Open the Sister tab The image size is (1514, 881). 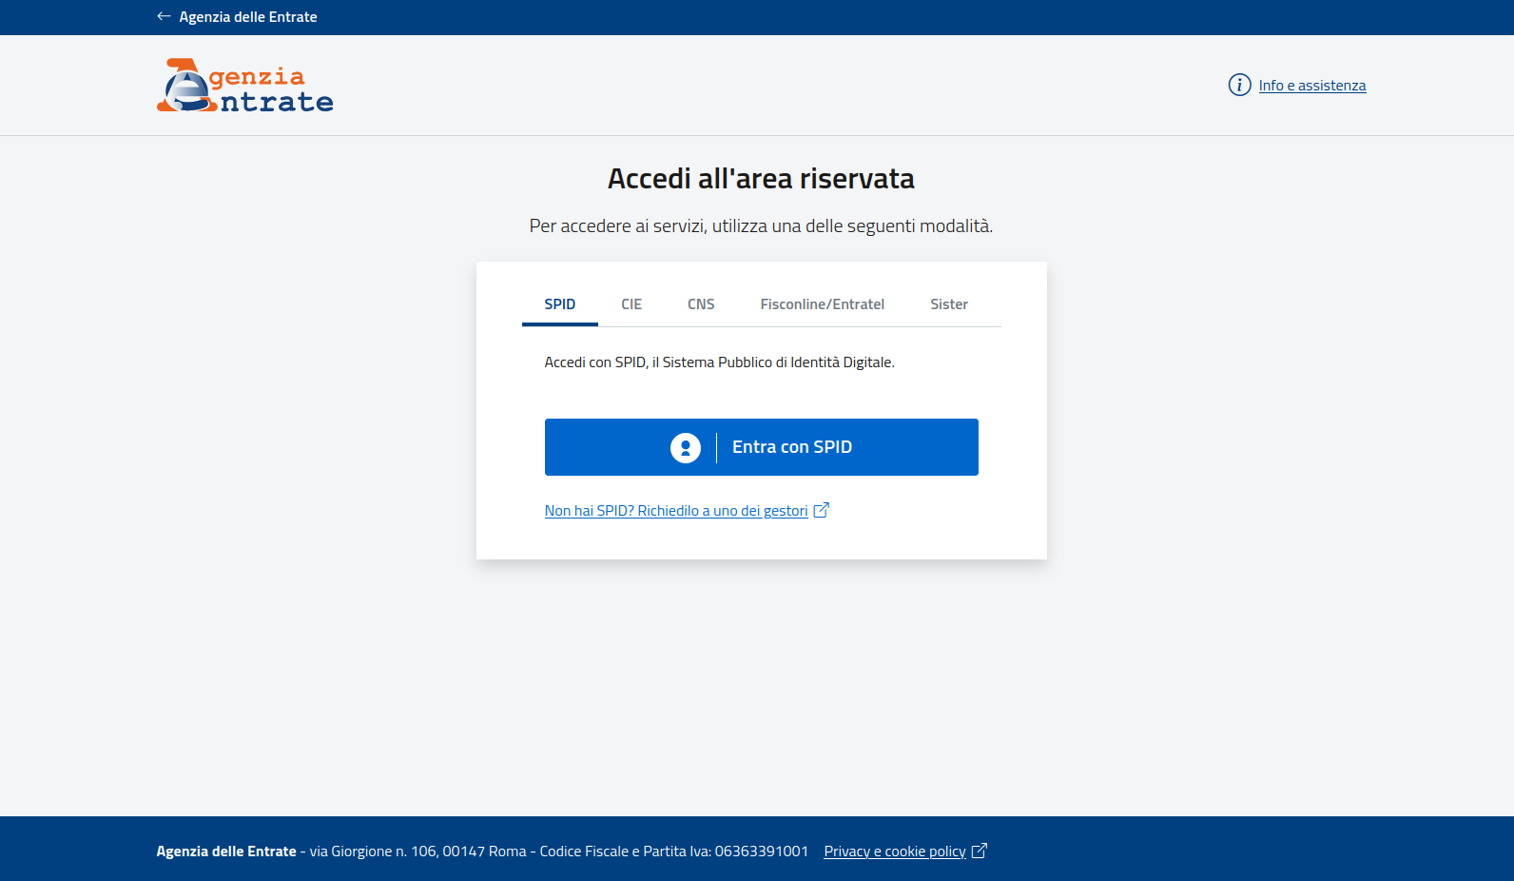click(x=949, y=304)
